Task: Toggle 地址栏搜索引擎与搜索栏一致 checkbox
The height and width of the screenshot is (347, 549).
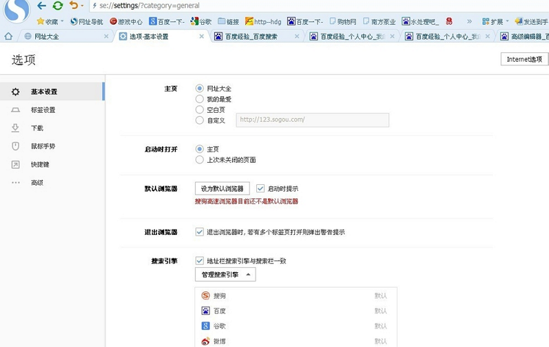Action: point(200,260)
